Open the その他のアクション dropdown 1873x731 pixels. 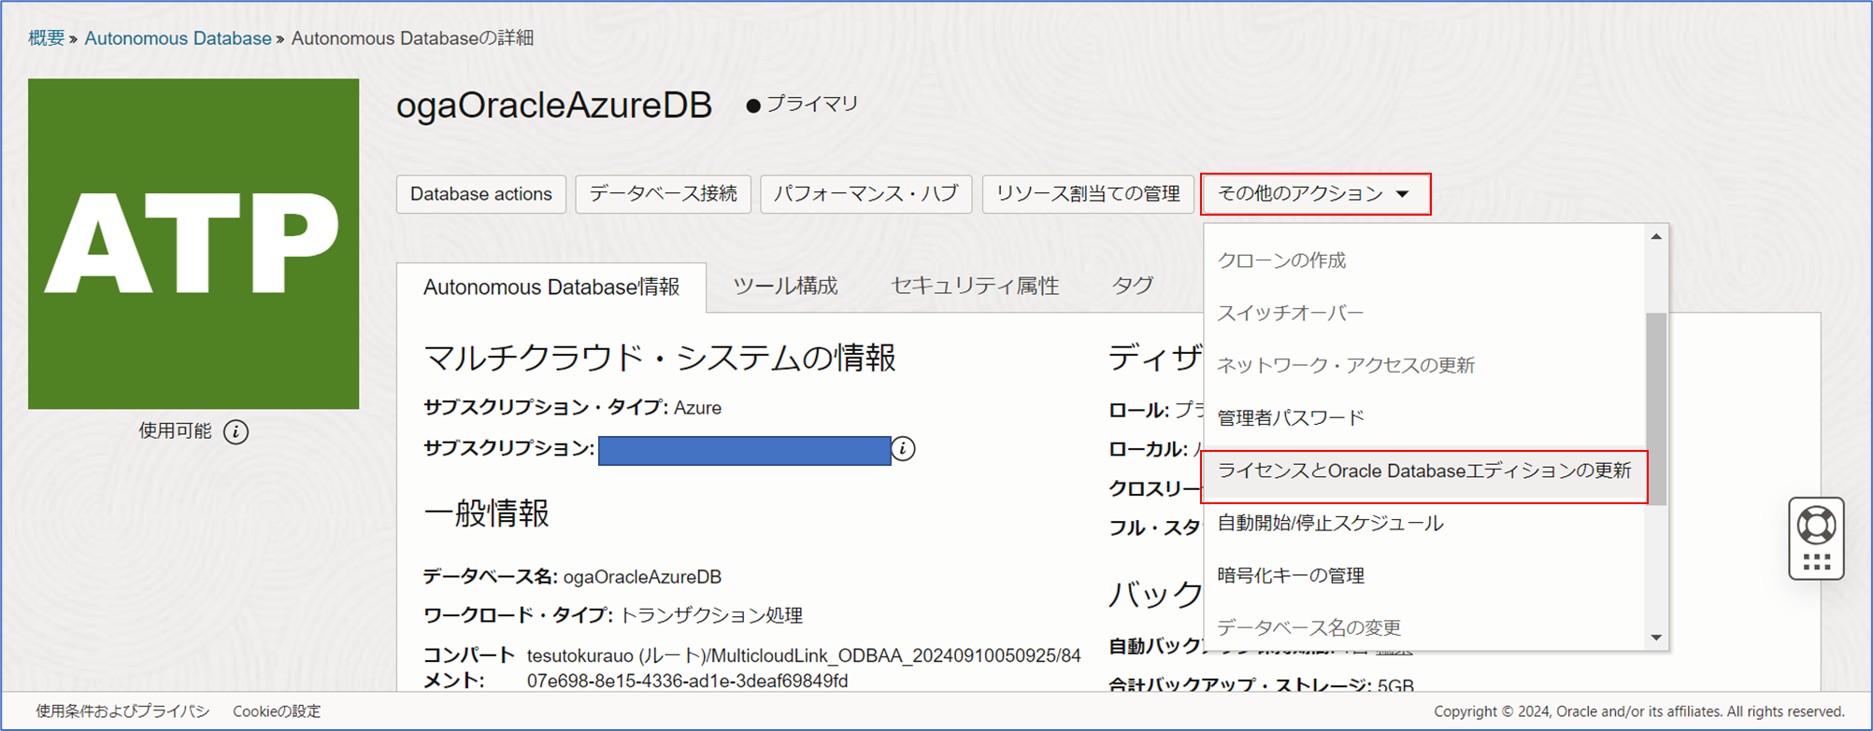coord(1315,194)
